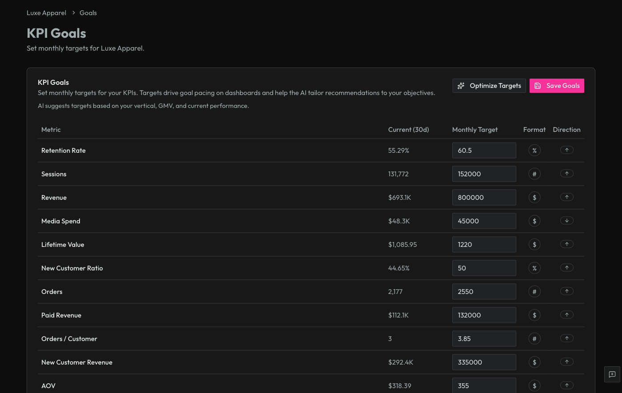622x393 pixels.
Task: Navigate to the Luxe Apparel breadcrumb link
Action: coord(46,12)
